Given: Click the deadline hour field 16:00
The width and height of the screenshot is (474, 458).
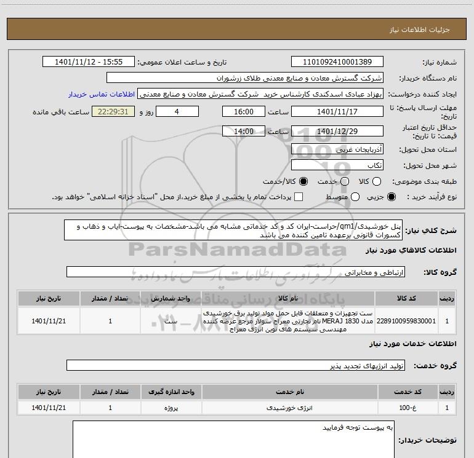Looking at the screenshot, I should point(244,111).
